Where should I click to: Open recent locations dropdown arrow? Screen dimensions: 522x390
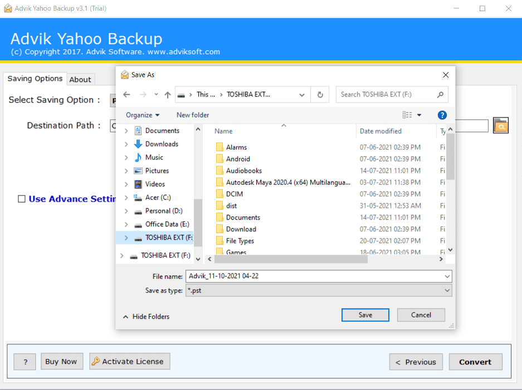coord(156,95)
